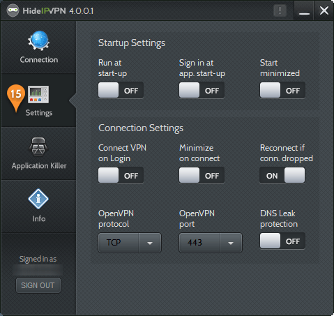Click the 'Start minimized' label
Viewport: 334px width, 316px height.
(280, 68)
